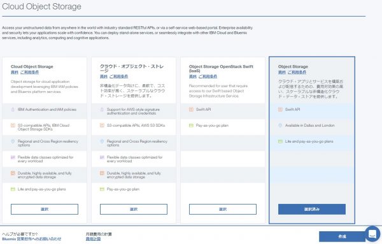Select Object Storage OpenStack Swift plan button
382x244 pixels.
[x=223, y=209]
